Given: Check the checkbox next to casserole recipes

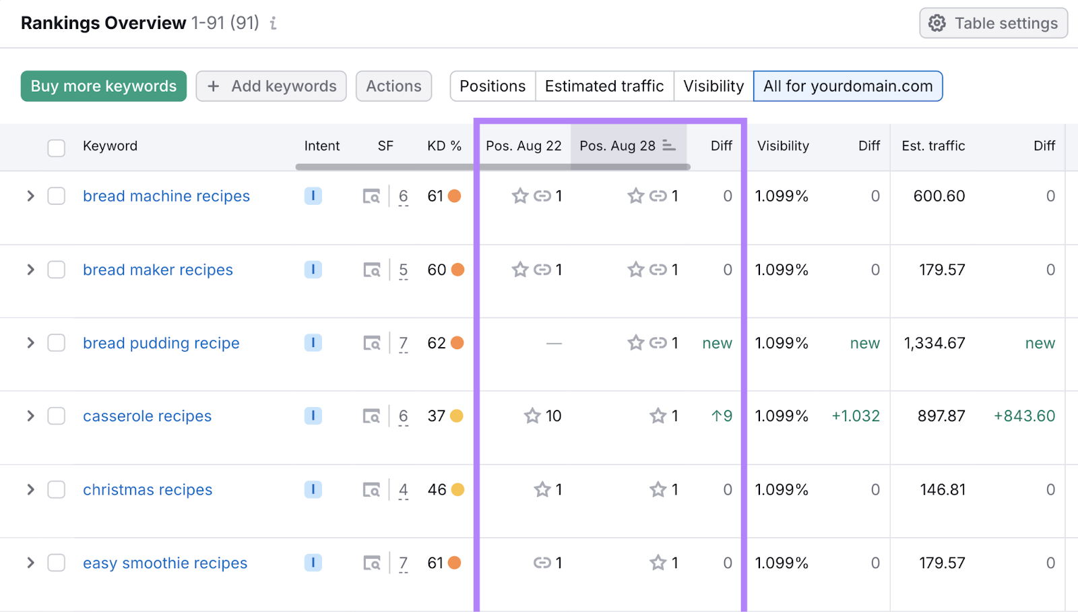Looking at the screenshot, I should tap(56, 416).
